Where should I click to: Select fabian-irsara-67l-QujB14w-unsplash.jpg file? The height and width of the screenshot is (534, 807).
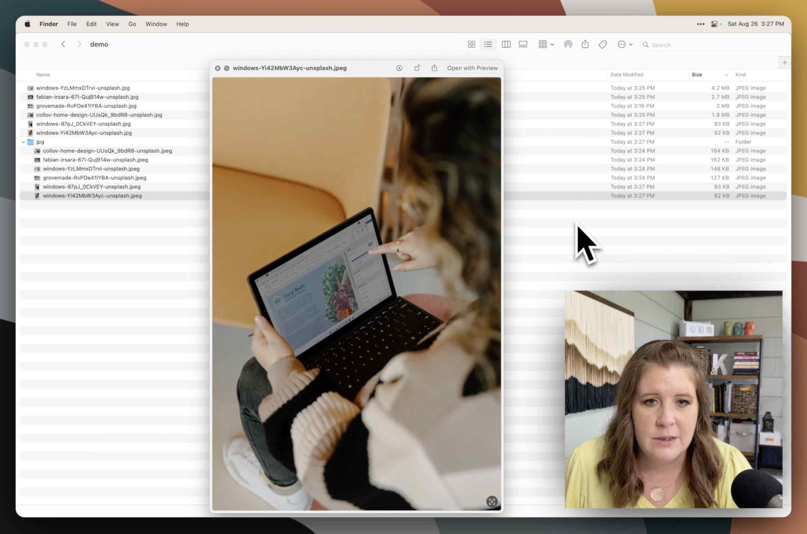coord(87,97)
